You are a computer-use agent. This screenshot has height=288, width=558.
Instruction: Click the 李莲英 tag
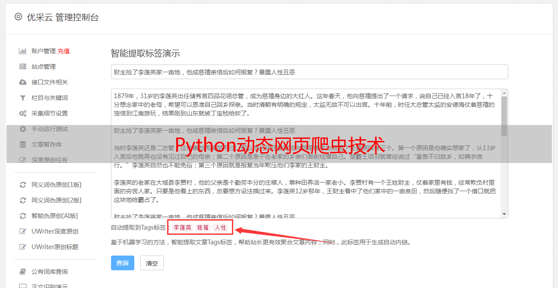[x=183, y=227]
